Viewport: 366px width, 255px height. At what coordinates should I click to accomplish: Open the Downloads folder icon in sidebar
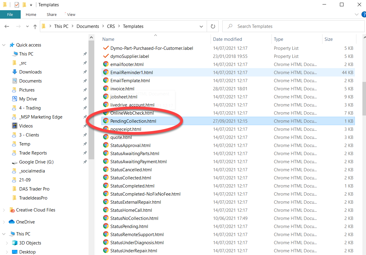pyautogui.click(x=14, y=72)
